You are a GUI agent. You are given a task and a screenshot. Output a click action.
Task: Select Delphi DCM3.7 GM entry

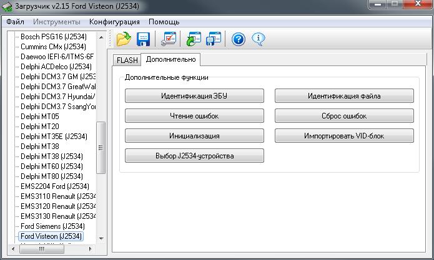(58, 76)
